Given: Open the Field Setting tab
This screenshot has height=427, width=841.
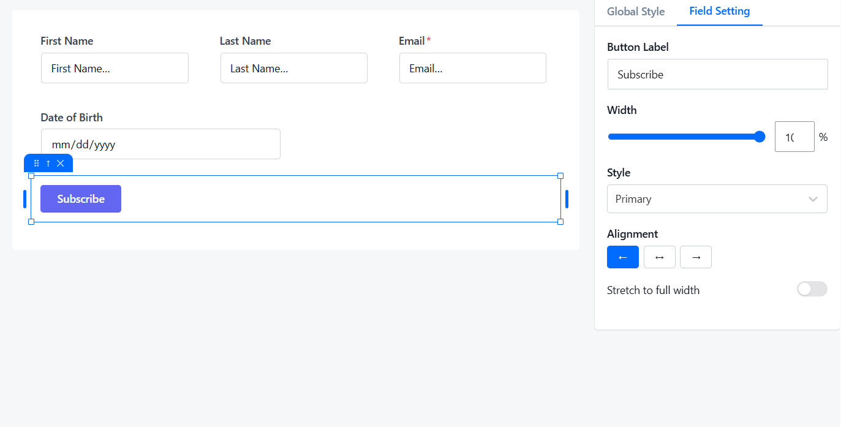Looking at the screenshot, I should tap(720, 11).
